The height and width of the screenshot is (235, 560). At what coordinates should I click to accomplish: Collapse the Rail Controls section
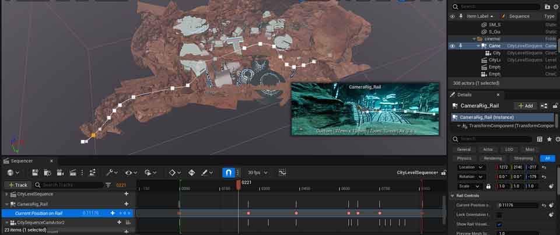tap(453, 196)
